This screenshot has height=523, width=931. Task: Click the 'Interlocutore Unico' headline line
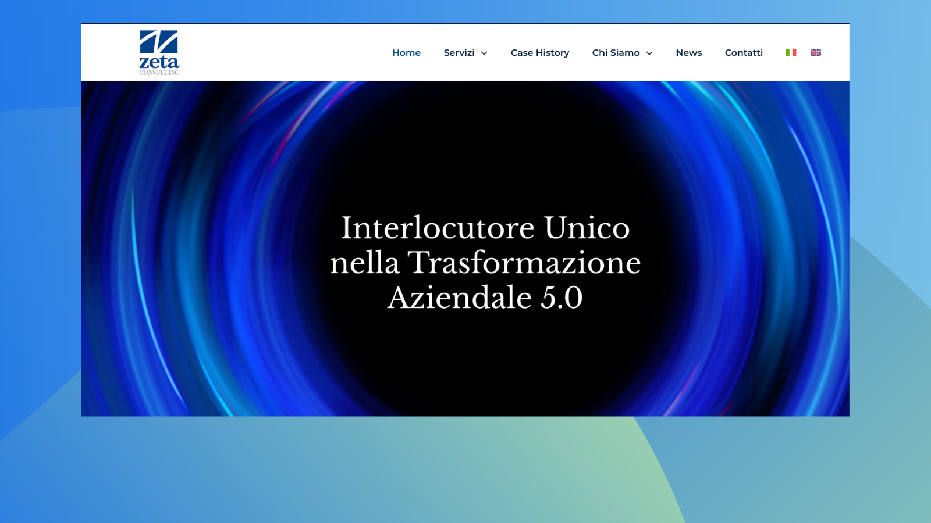485,228
